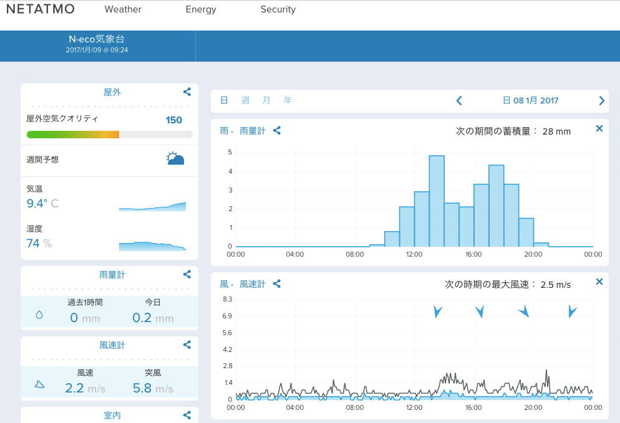This screenshot has height=423, width=620.
Task: Switch graph to 日 day view
Action: tap(224, 100)
